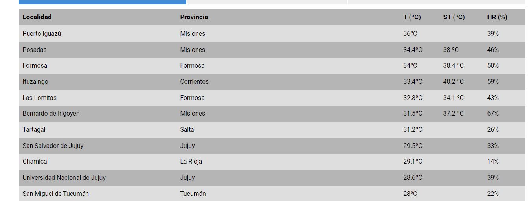The image size is (531, 201).
Task: Click the Las Lomitas locality cell
Action: click(39, 98)
